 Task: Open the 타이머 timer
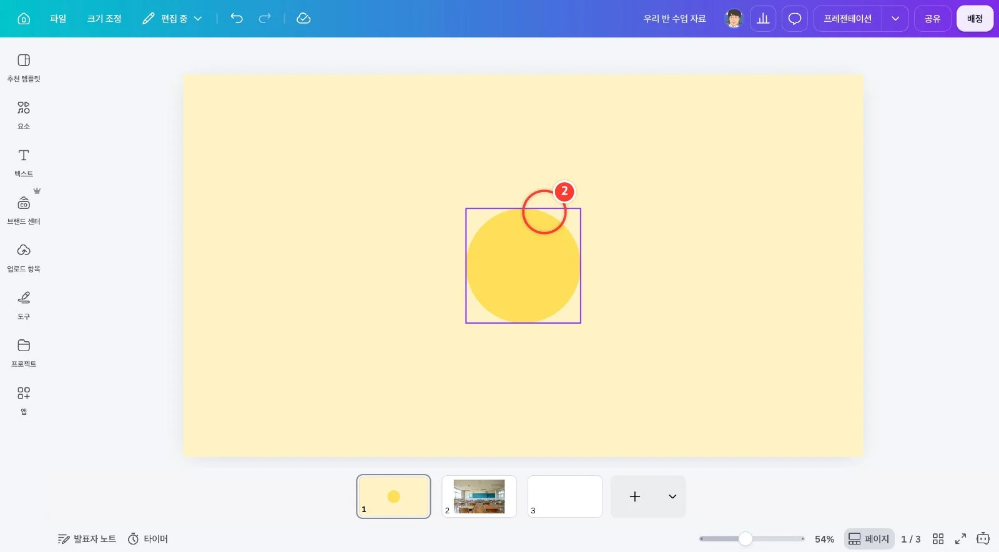point(148,539)
